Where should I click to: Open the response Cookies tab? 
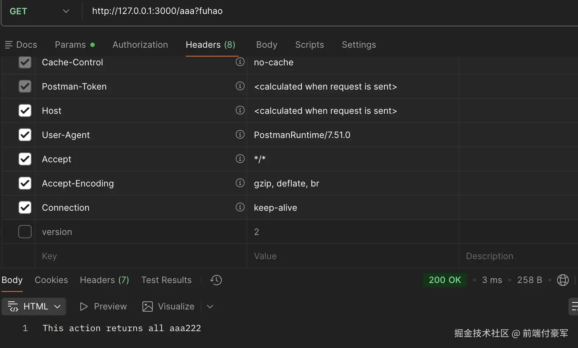(51, 280)
